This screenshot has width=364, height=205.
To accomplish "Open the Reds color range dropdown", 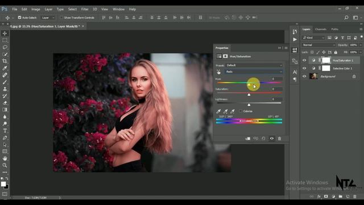I will click(x=254, y=72).
